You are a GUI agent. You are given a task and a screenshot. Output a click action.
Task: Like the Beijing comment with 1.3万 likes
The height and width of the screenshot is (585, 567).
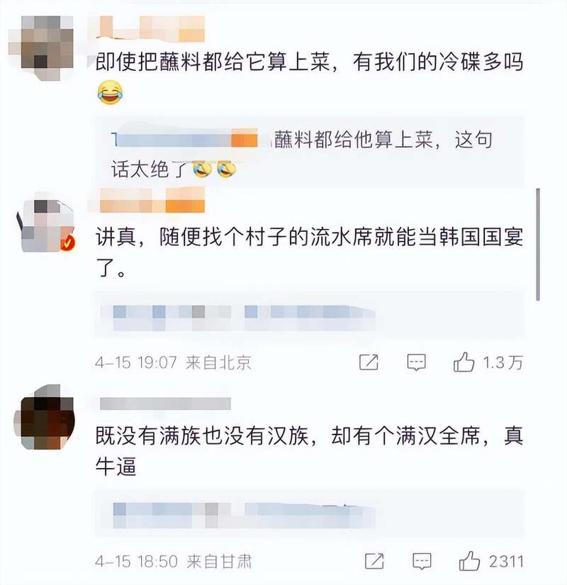click(464, 362)
